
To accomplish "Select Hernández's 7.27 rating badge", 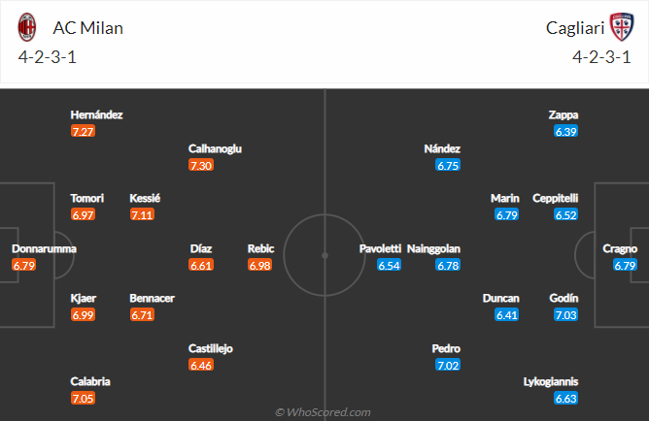I will click(x=84, y=131).
